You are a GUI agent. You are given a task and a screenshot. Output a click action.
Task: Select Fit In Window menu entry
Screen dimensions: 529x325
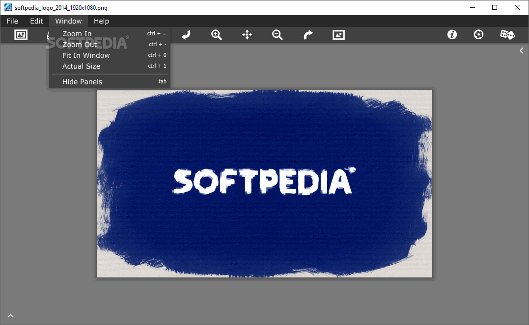(x=110, y=55)
